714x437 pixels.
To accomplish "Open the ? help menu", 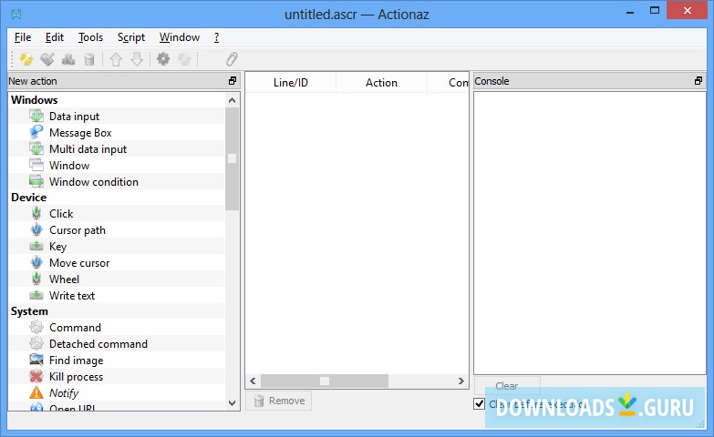I will point(217,37).
